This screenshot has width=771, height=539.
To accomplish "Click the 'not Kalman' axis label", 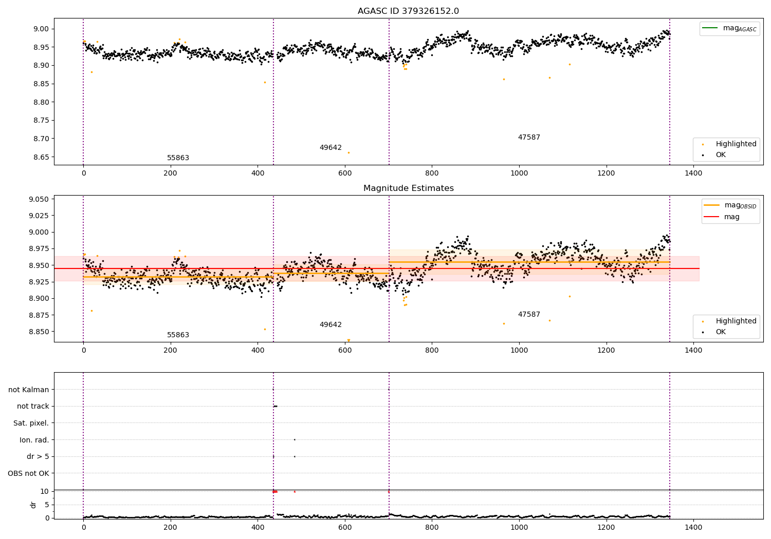I will tap(29, 390).
